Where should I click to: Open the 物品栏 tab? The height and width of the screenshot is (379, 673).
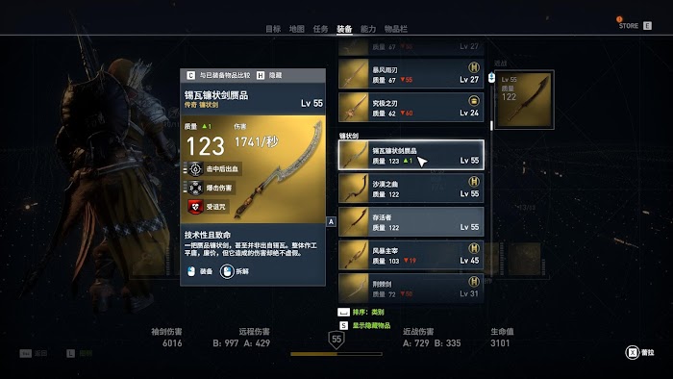[396, 29]
